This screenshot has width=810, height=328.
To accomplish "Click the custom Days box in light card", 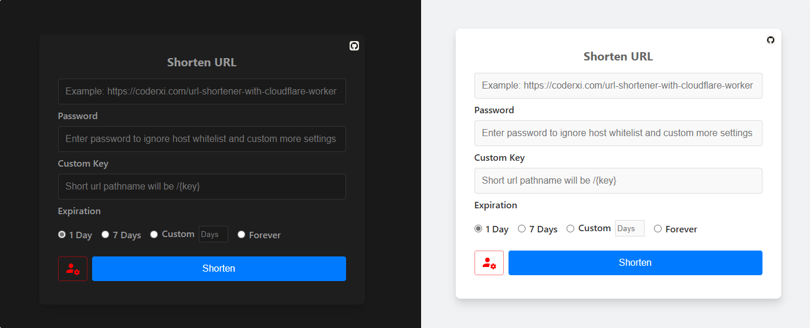I will [x=630, y=228].
